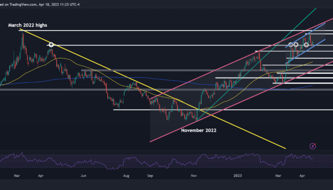Image resolution: width=333 pixels, height=190 pixels.
Task: Click the rightmost circle marker in the 2023 cluster
Action: [x=306, y=45]
